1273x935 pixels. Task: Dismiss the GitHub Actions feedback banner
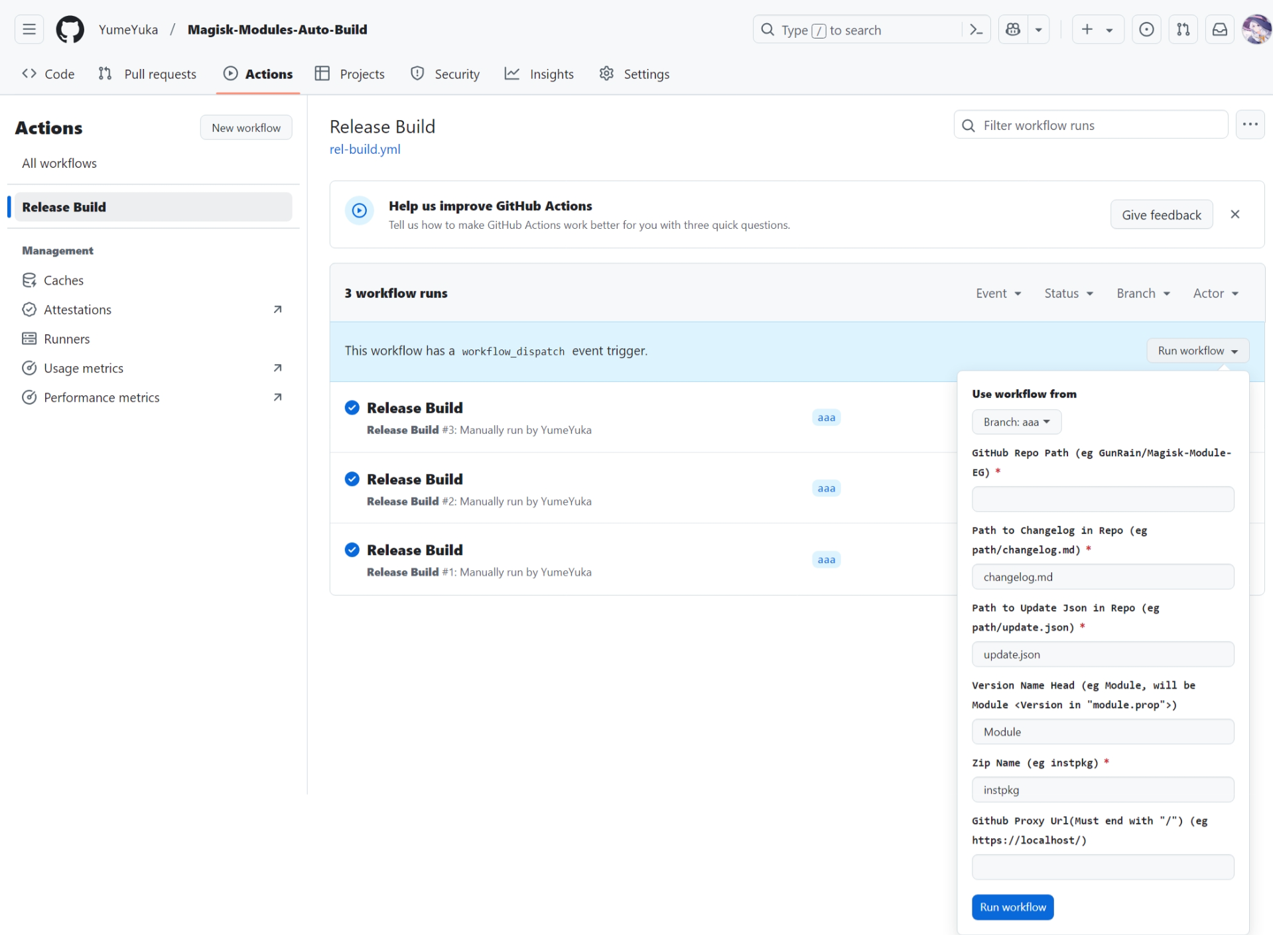coord(1235,214)
